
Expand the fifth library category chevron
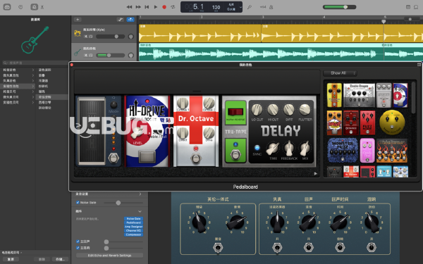point(33,92)
